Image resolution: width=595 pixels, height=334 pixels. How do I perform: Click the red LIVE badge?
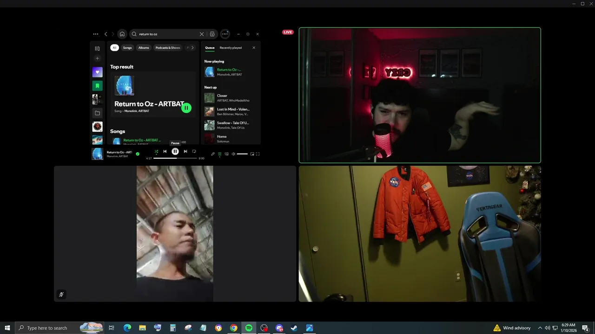coord(288,32)
